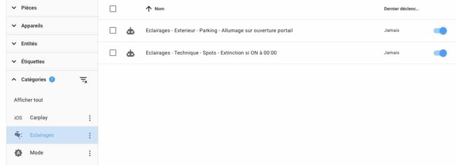Check the select-all checkbox in header
Image resolution: width=456 pixels, height=165 pixels.
113,9
